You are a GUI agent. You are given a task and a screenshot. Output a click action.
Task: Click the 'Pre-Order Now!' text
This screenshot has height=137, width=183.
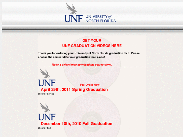(x=90, y=85)
